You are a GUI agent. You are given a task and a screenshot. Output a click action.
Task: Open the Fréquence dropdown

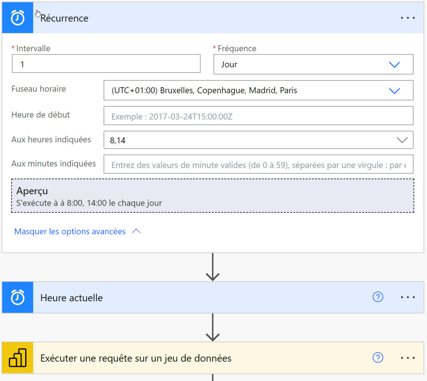point(394,64)
